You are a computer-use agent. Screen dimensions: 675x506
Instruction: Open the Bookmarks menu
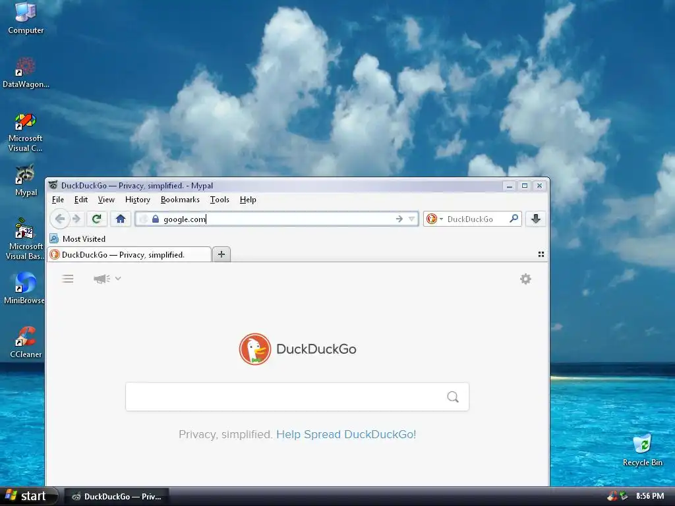(180, 200)
